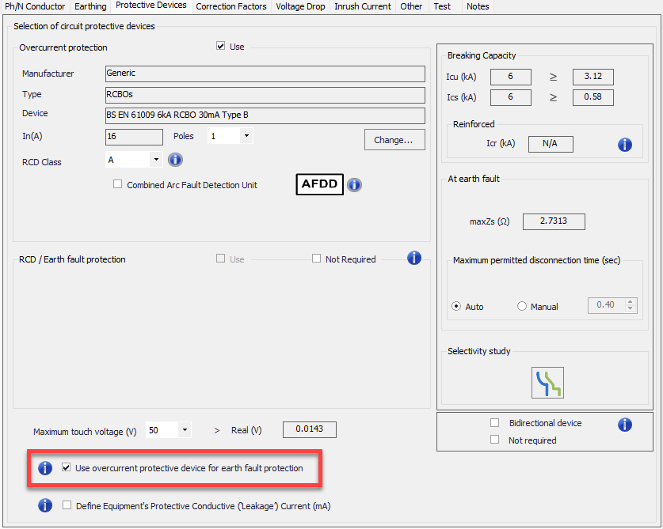663x529 pixels.
Task: Click info icon beside the AFDD symbol
Action: click(354, 184)
